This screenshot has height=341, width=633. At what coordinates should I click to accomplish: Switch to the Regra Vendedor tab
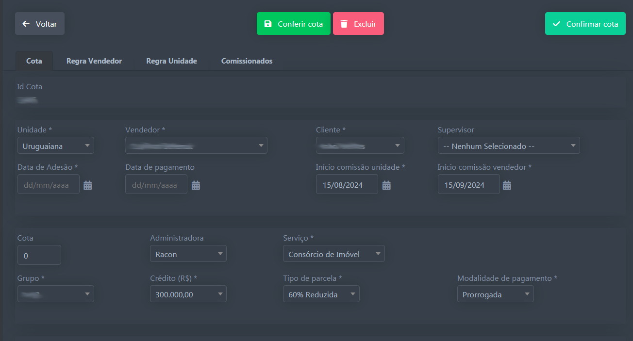pos(94,61)
